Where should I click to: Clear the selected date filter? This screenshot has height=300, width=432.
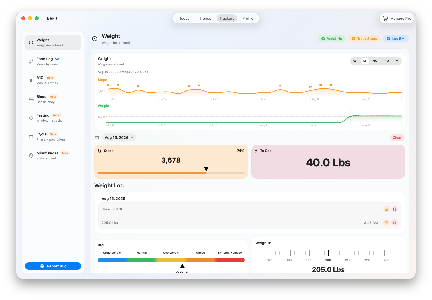click(397, 138)
